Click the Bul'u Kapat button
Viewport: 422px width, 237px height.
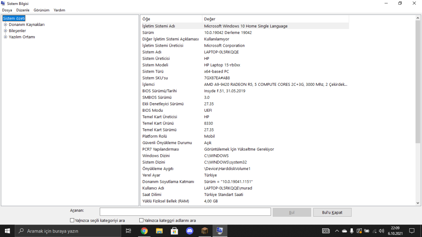pyautogui.click(x=332, y=212)
